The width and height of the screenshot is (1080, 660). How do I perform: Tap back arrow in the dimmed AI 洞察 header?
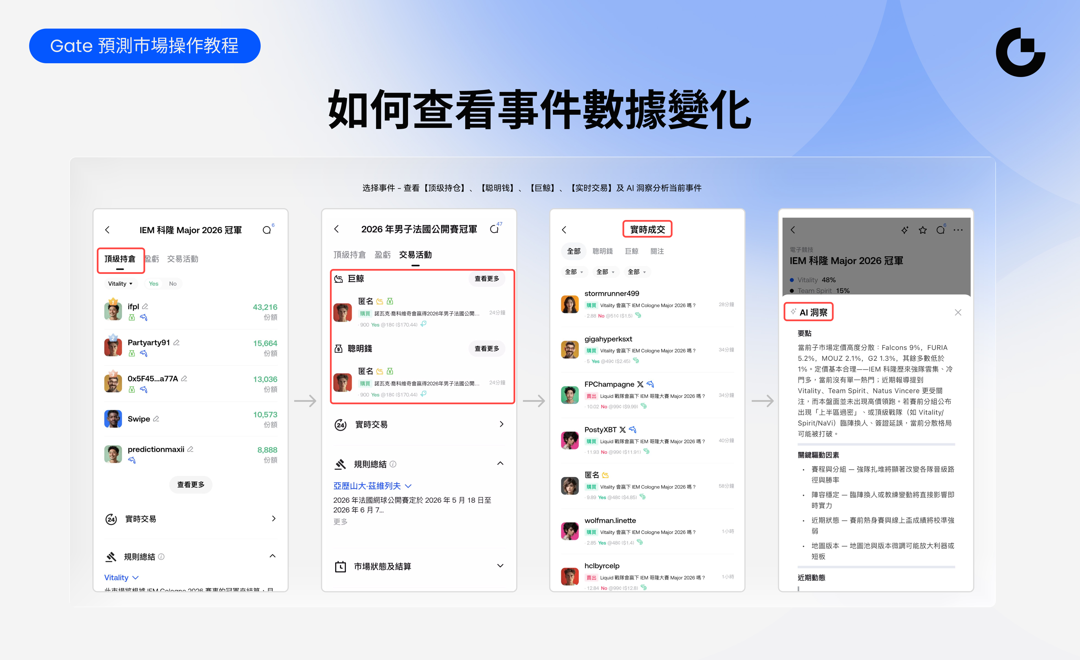792,230
